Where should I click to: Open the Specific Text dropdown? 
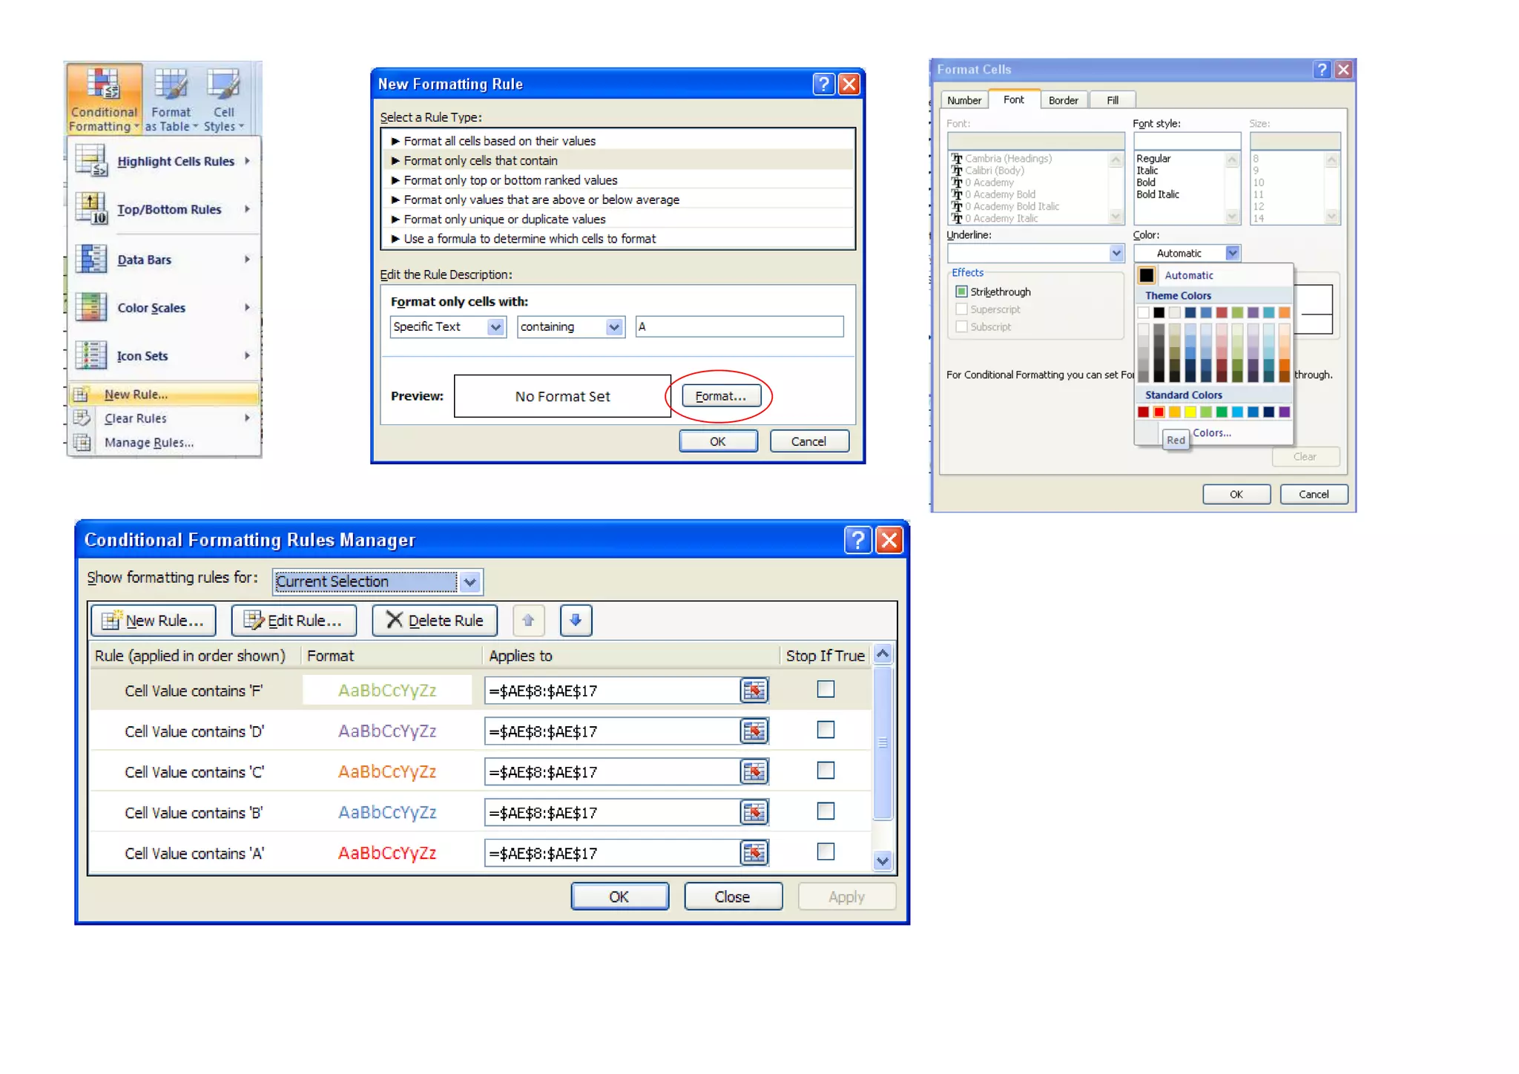(x=495, y=326)
